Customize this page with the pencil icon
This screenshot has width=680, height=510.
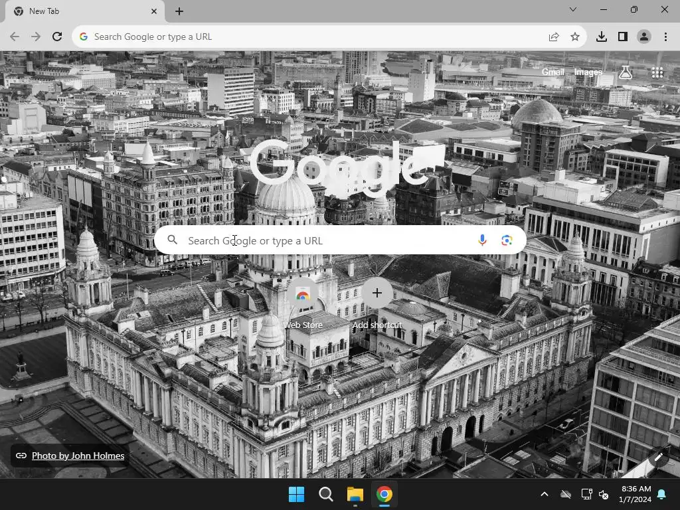(x=658, y=457)
